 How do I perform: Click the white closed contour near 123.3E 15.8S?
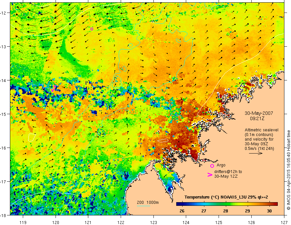(x=163, y=140)
